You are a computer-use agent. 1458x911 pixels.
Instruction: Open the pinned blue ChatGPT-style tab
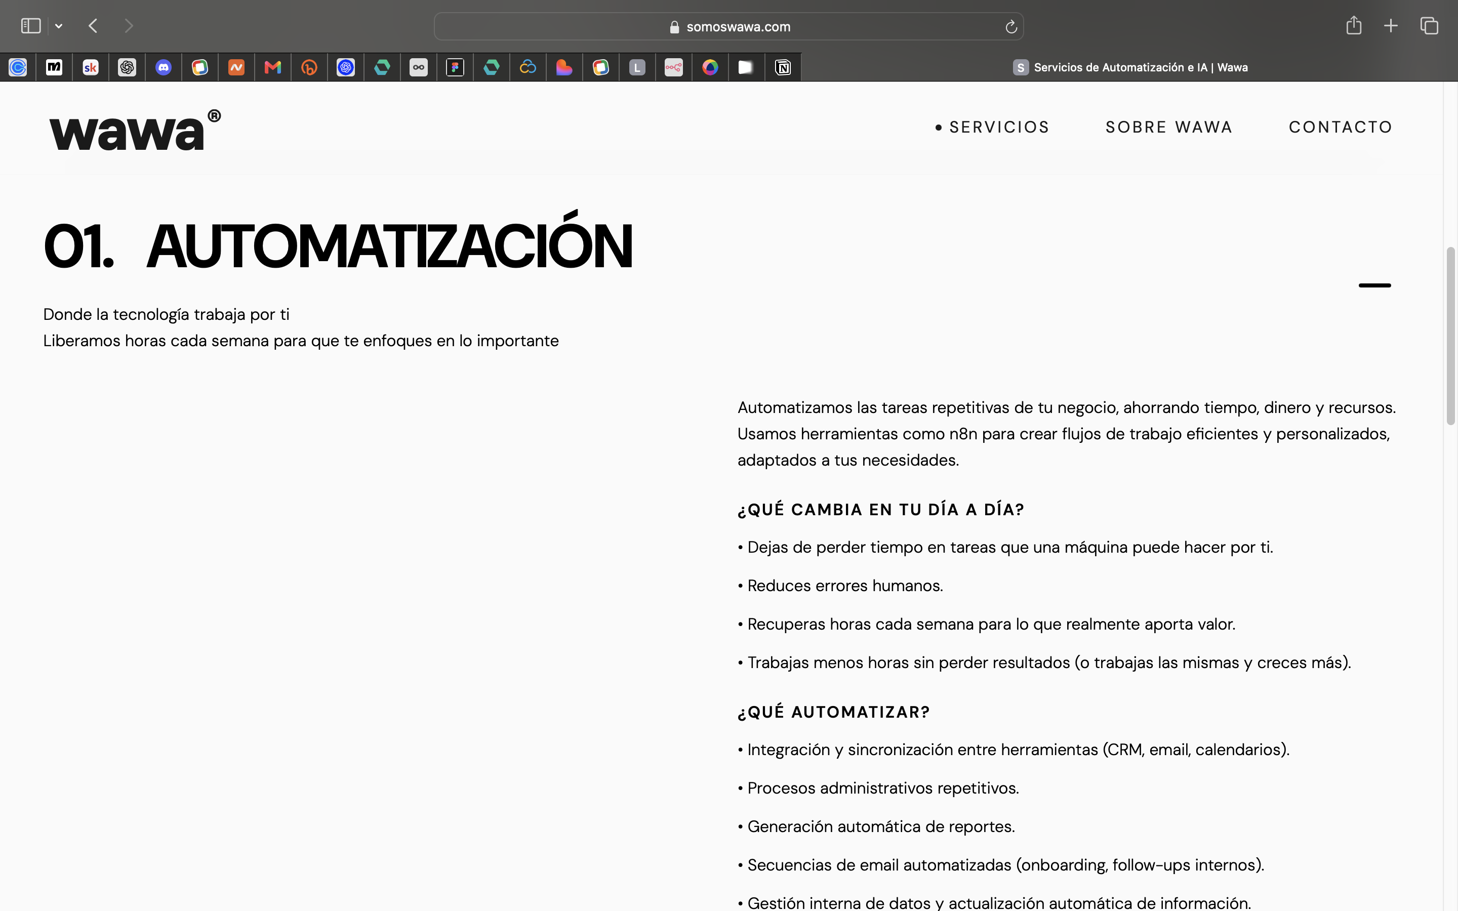click(x=346, y=67)
